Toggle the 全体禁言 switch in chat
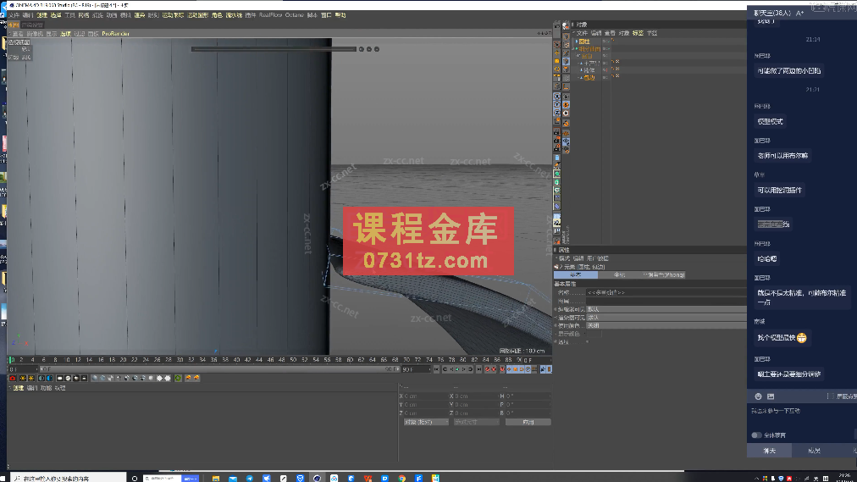Viewport: 857px width, 482px height. (756, 435)
